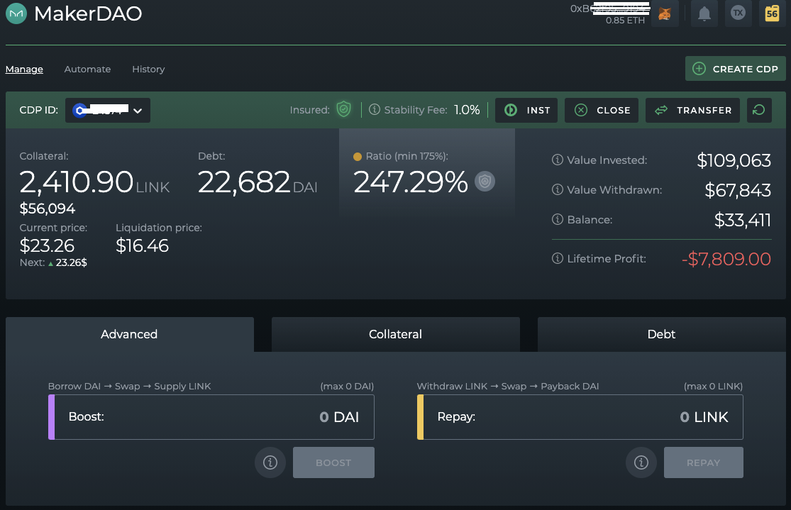Click the $67,843 value withdrawn amount
This screenshot has width=791, height=510.
pos(738,190)
